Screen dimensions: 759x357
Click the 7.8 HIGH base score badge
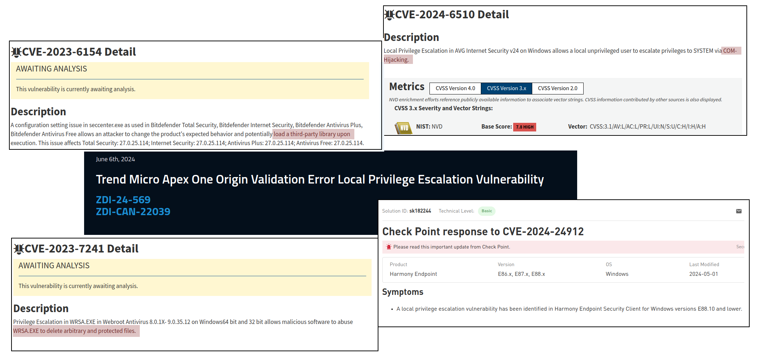525,127
